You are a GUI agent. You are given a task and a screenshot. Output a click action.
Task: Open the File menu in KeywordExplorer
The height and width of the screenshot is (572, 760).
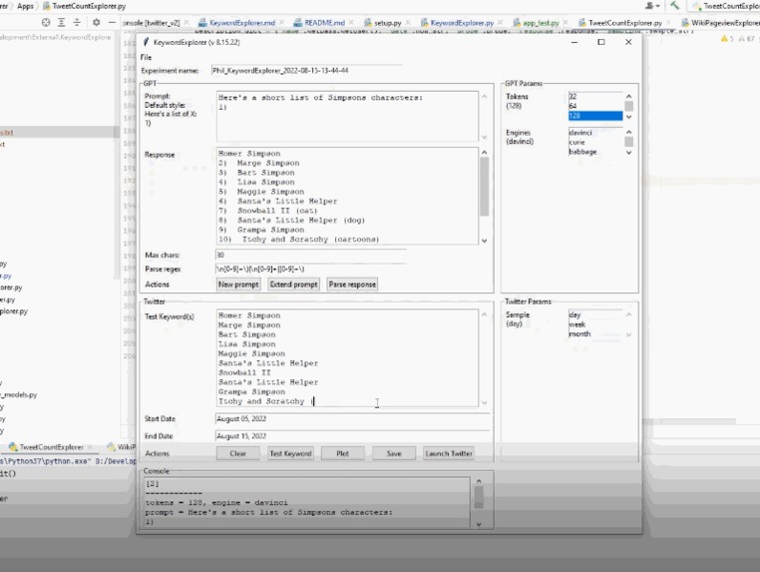click(146, 57)
